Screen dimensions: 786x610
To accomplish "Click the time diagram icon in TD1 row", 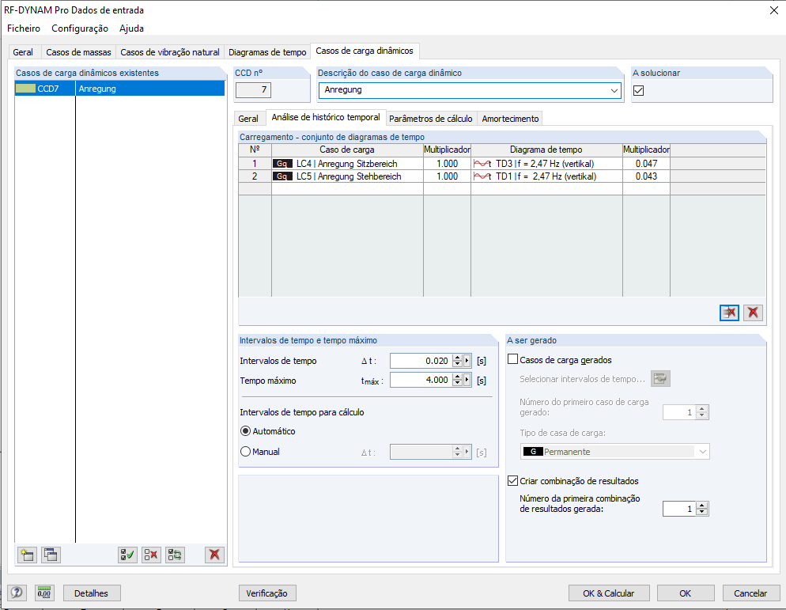I will pos(482,176).
